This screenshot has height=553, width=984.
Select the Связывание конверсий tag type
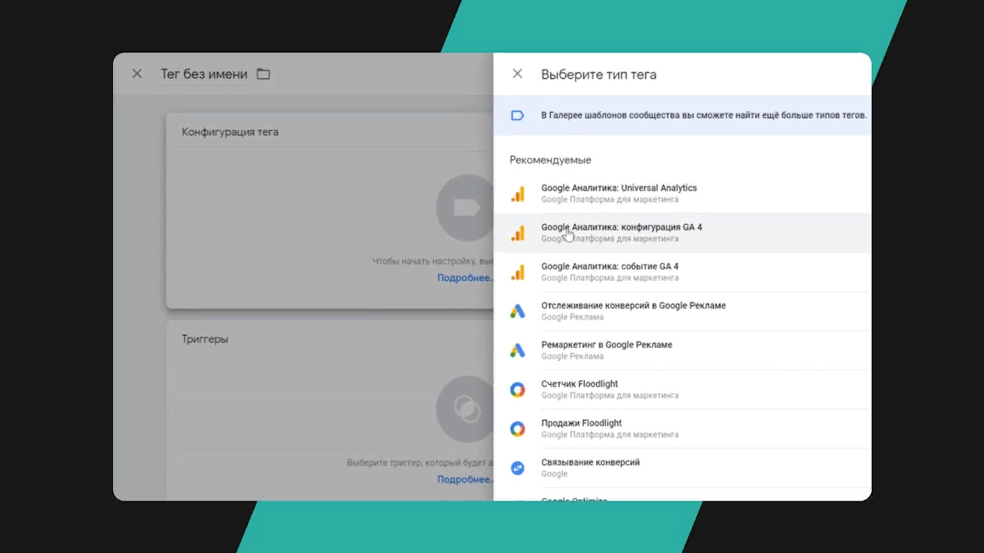[x=682, y=467]
